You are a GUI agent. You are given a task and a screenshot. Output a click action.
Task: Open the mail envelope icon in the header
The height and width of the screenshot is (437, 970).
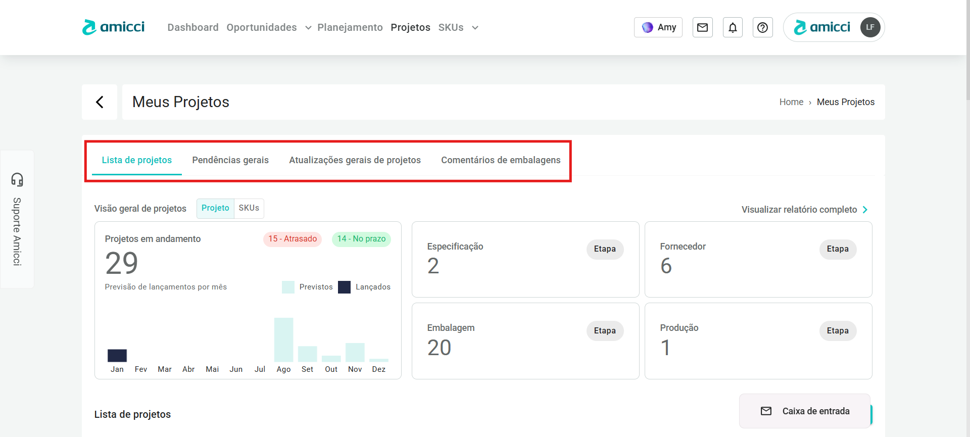tap(702, 27)
